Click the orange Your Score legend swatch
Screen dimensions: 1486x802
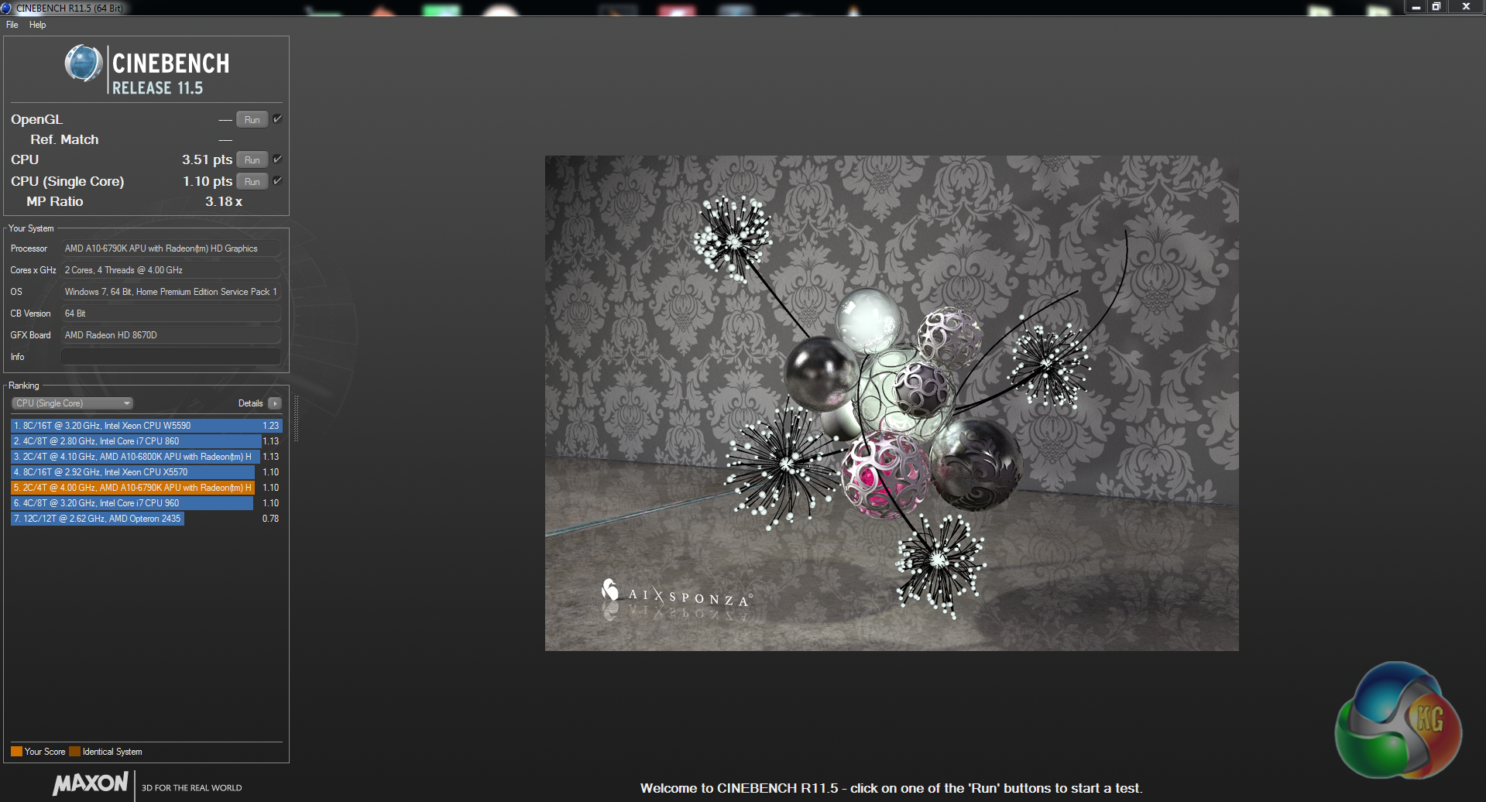(x=16, y=752)
